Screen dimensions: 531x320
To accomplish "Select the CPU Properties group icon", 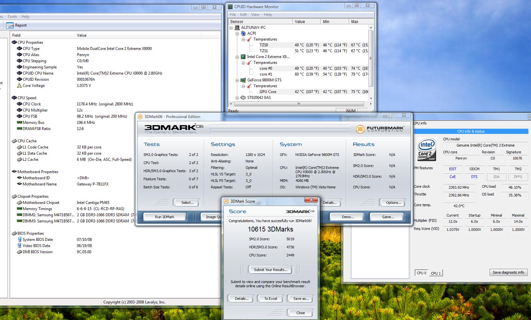I will (x=14, y=42).
